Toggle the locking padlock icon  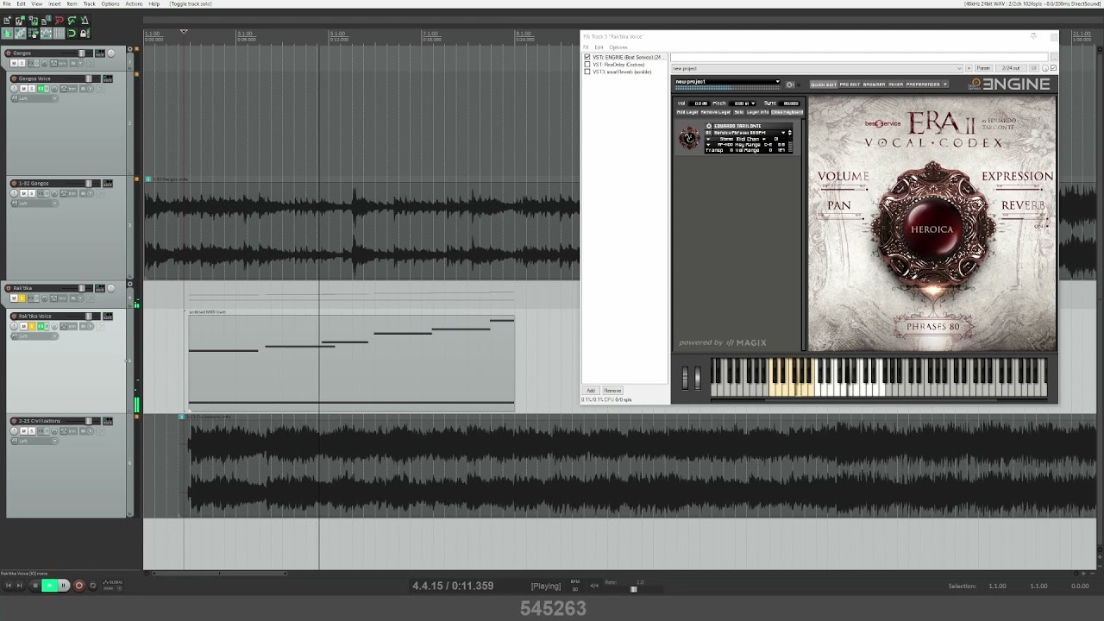[85, 34]
